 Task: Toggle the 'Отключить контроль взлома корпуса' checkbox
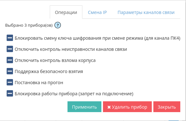(x=10, y=60)
